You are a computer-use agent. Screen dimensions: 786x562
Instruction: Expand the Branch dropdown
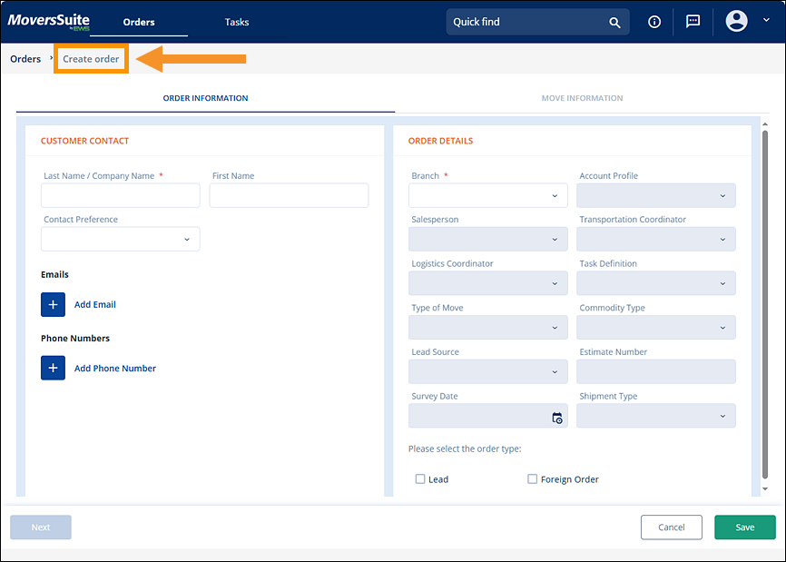[x=487, y=195]
